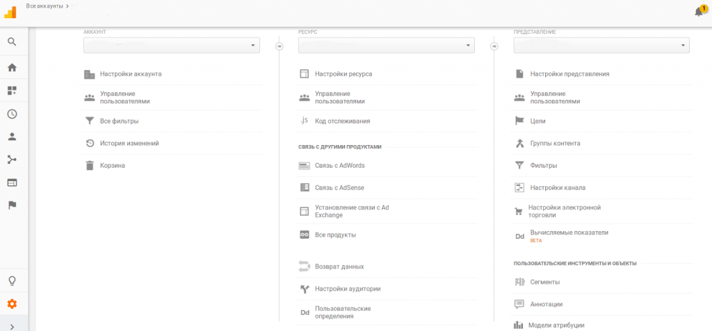Click the Группы контента icon
712x331 pixels.
coord(519,143)
